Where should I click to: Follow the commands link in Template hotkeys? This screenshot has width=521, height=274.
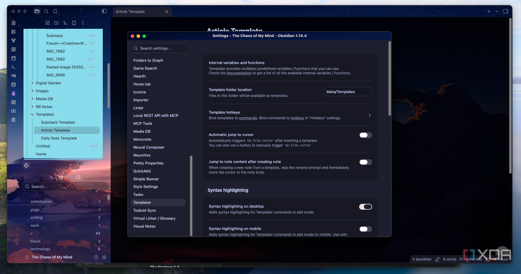click(x=248, y=118)
